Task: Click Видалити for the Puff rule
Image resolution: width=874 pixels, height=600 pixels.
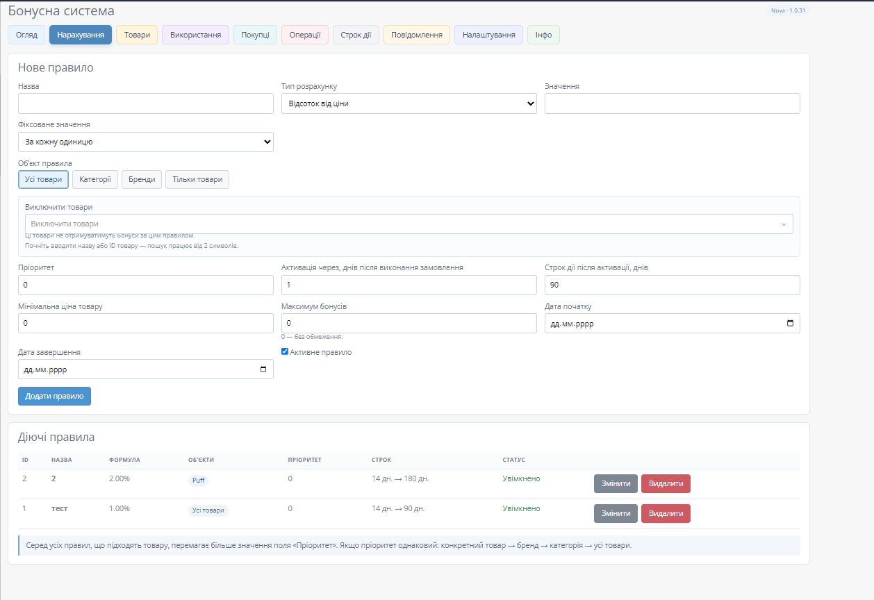Action: [666, 483]
